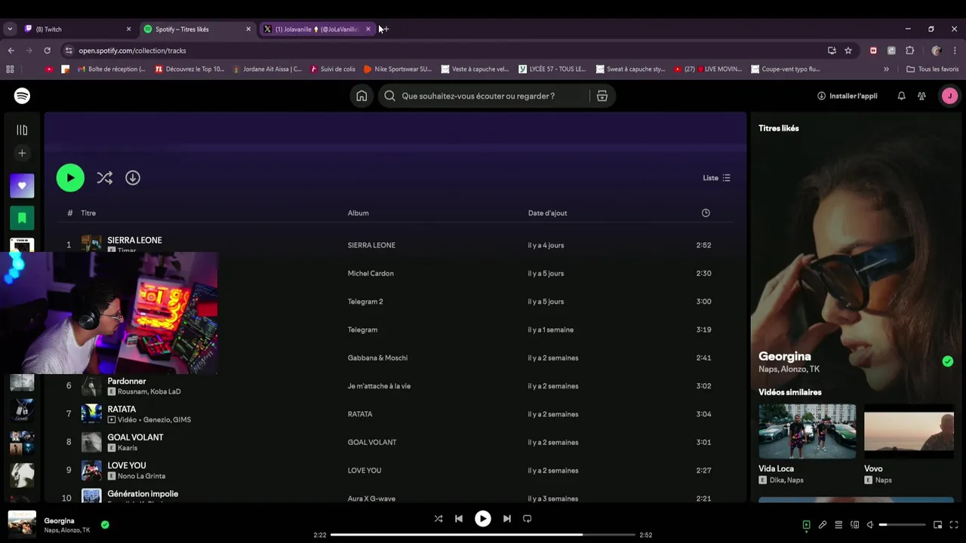Image resolution: width=966 pixels, height=543 pixels.
Task: Open Chrome tab search dropdown arrow
Action: coord(9,29)
